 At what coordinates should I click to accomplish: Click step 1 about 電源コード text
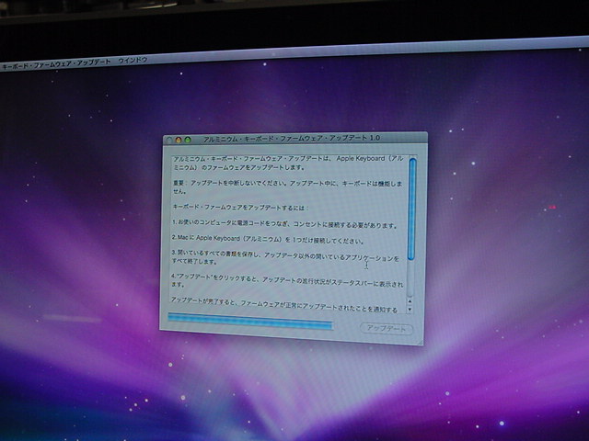tap(284, 224)
